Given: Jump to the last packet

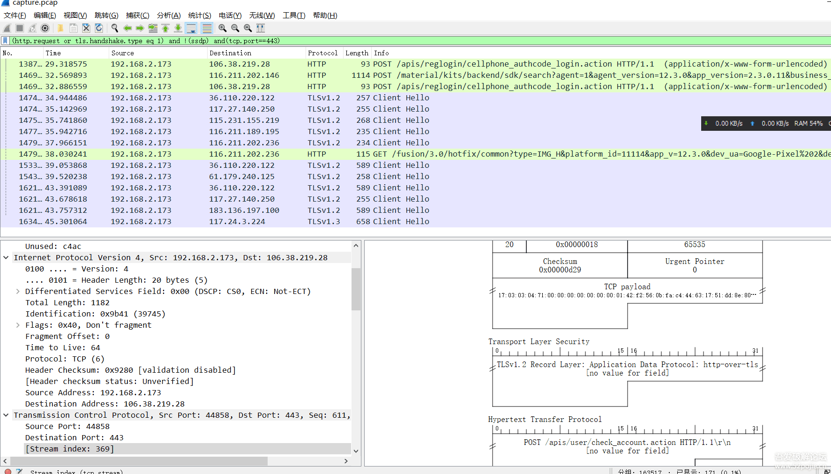Looking at the screenshot, I should click(178, 28).
